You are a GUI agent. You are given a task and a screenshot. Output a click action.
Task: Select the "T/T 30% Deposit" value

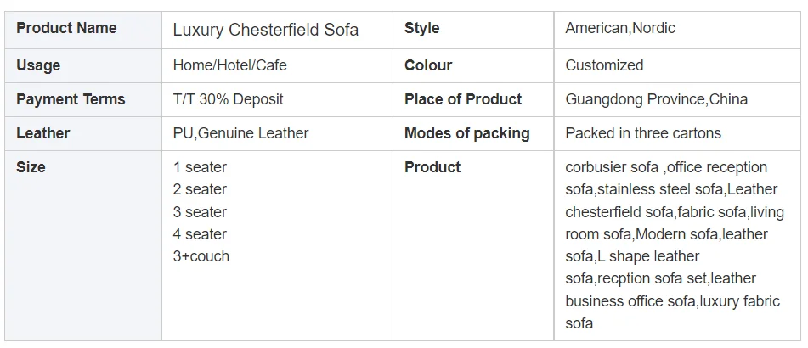coord(228,99)
